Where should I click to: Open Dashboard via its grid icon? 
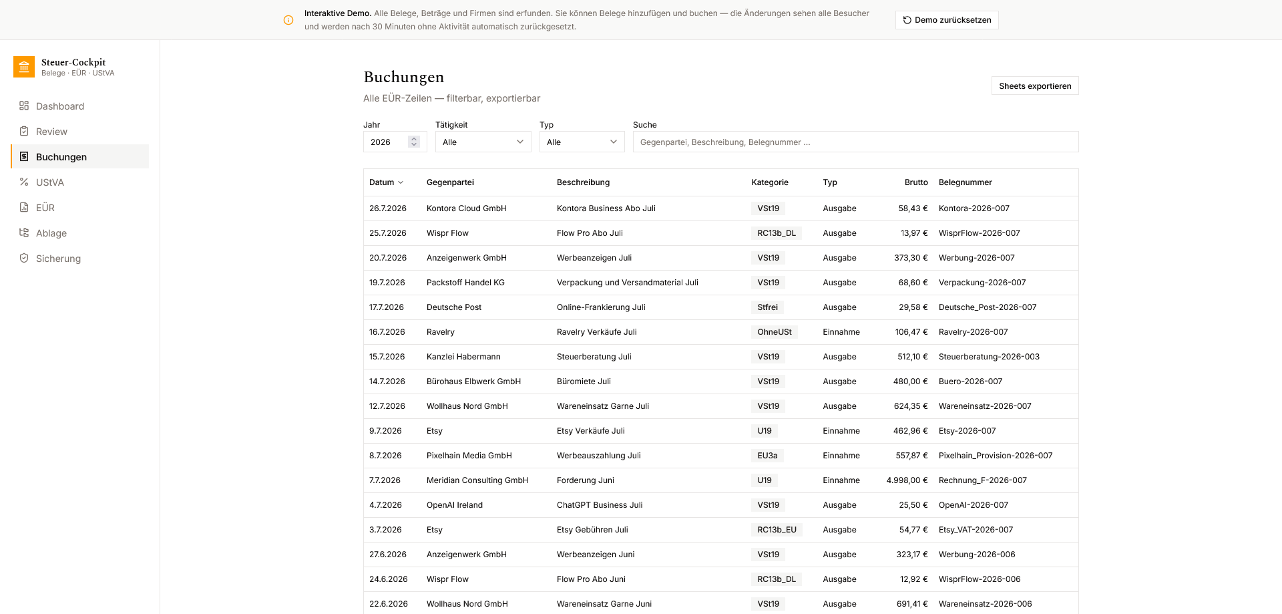click(x=24, y=106)
